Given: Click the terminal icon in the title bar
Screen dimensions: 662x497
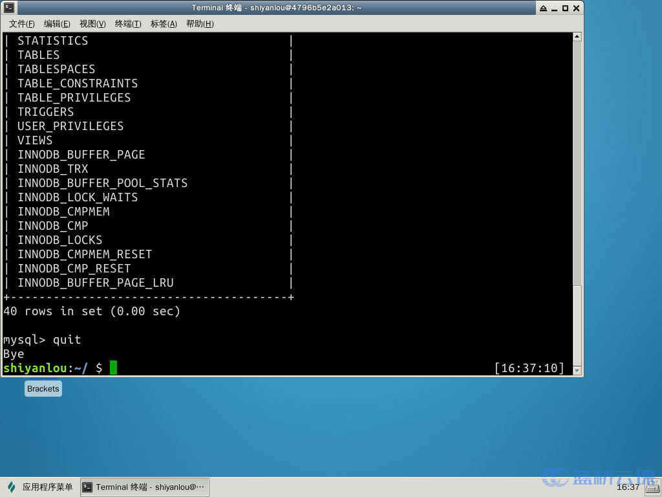Looking at the screenshot, I should [x=9, y=8].
